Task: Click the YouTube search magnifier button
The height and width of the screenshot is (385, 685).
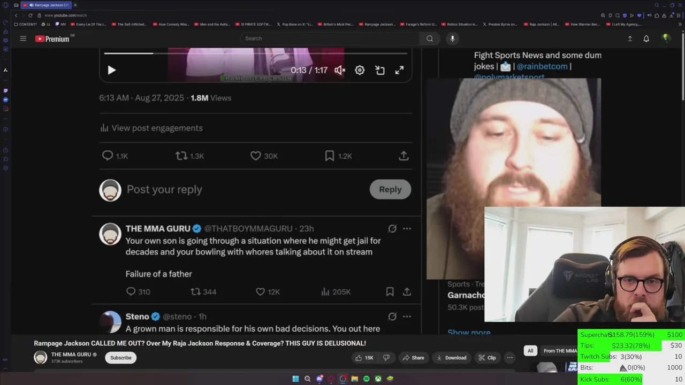Action: (x=430, y=38)
